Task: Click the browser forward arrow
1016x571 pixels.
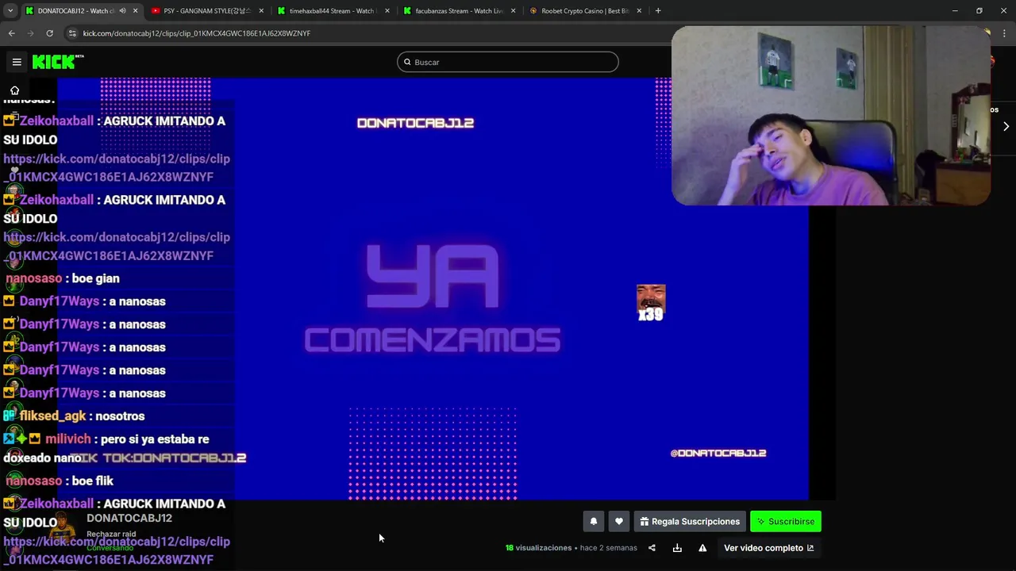Action: (x=31, y=33)
